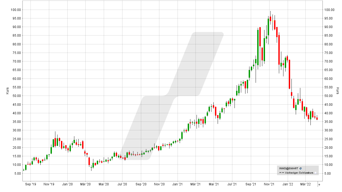This screenshot has width=342, height=192.
Task: Click the Jul '21 date label
Action: 232,184
